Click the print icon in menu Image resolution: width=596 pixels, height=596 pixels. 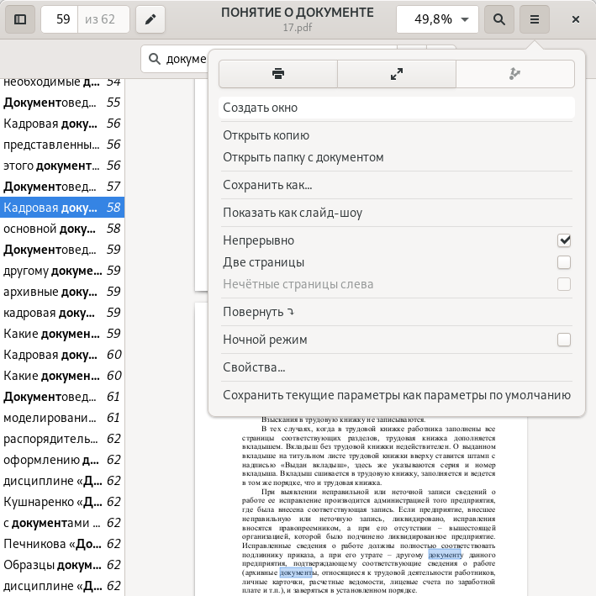tap(277, 74)
